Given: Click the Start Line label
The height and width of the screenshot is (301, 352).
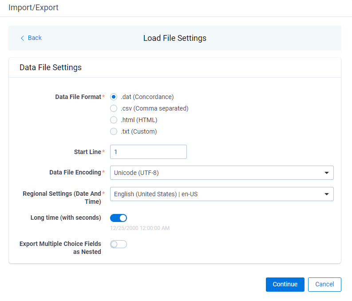Looking at the screenshot, I should pyautogui.click(x=87, y=152).
